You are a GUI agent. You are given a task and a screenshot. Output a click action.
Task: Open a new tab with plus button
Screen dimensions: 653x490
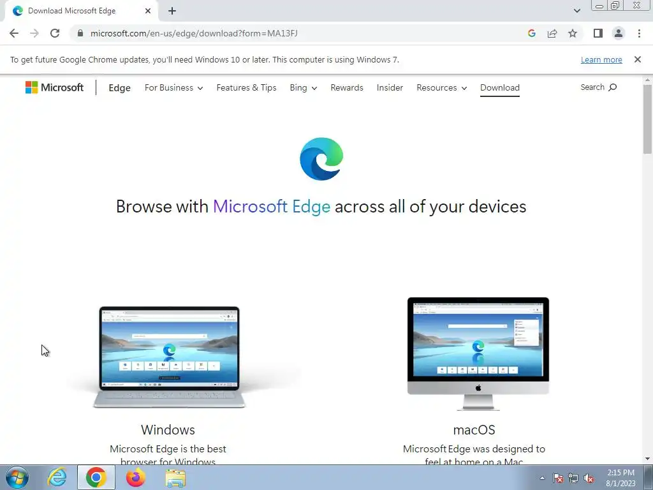(172, 11)
